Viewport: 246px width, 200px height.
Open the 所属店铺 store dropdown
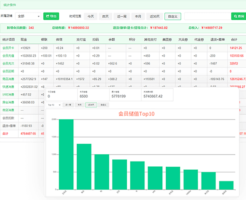[x=28, y=16]
